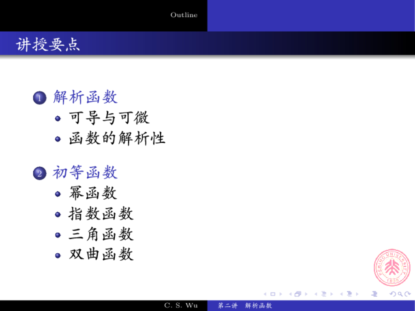Click the slide rectangle navigation icon
The image size is (415, 311).
click(273, 294)
